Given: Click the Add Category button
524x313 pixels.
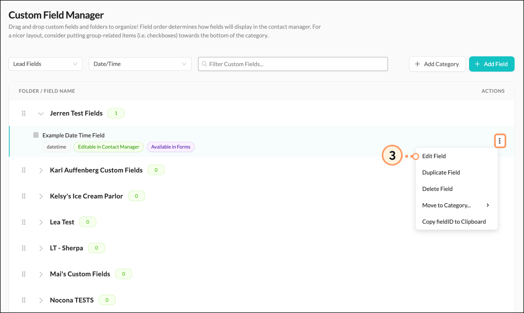Looking at the screenshot, I should (x=437, y=64).
